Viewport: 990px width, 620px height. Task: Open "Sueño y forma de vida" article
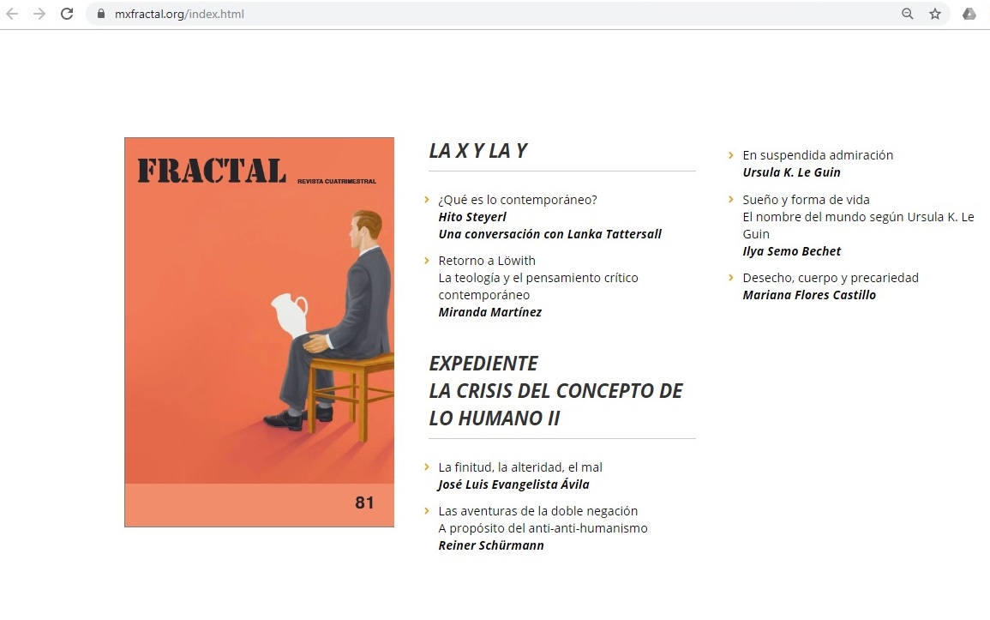(806, 200)
